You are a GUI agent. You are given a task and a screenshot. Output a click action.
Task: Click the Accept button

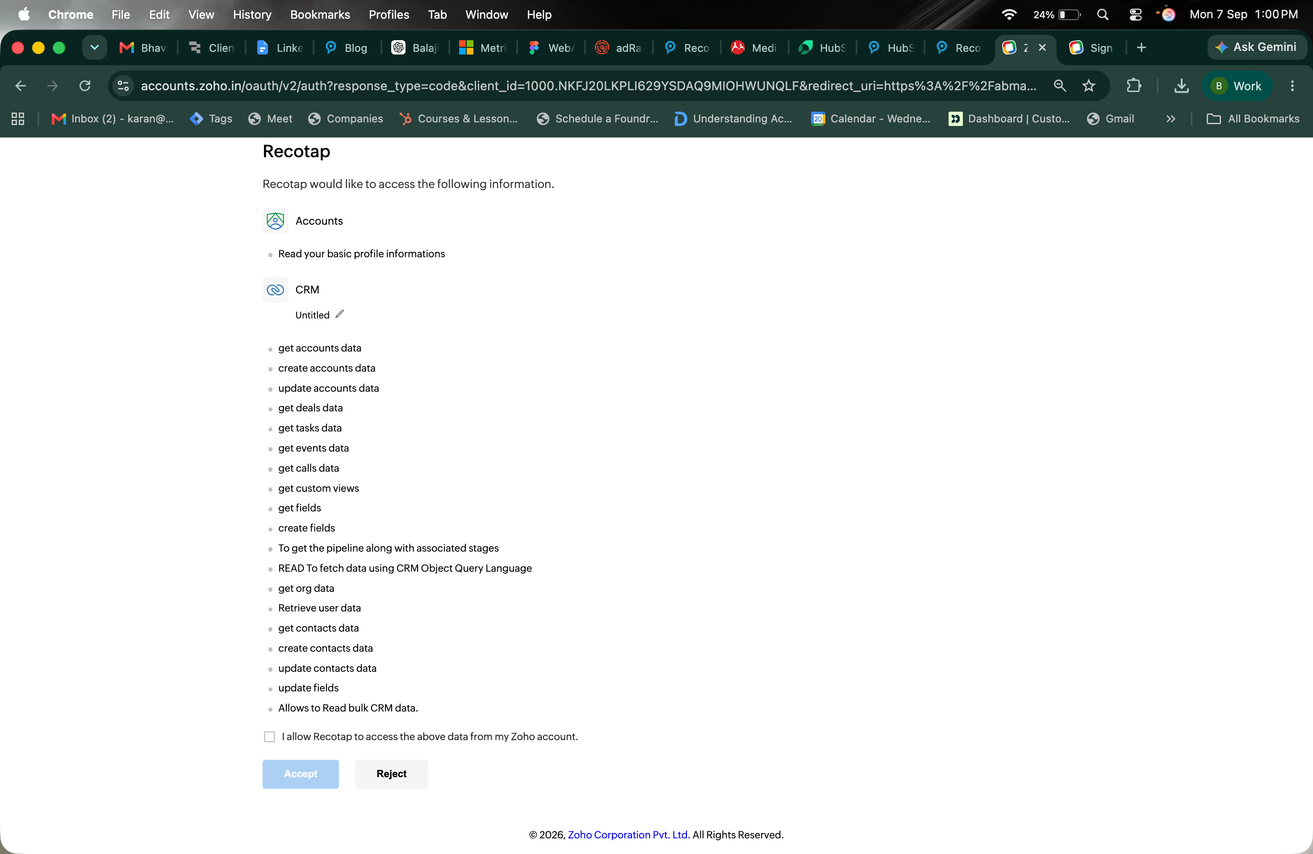tap(301, 774)
